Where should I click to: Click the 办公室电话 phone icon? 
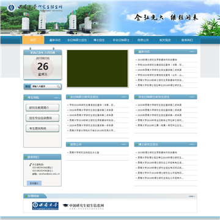pos(31,164)
